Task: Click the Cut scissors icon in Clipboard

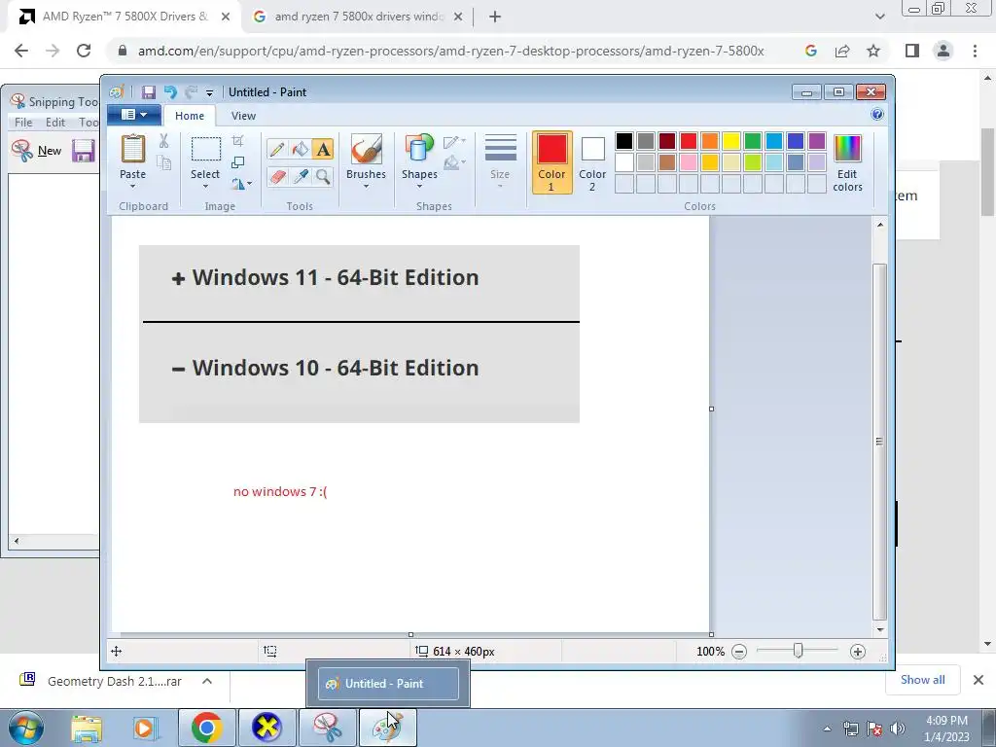Action: (163, 141)
